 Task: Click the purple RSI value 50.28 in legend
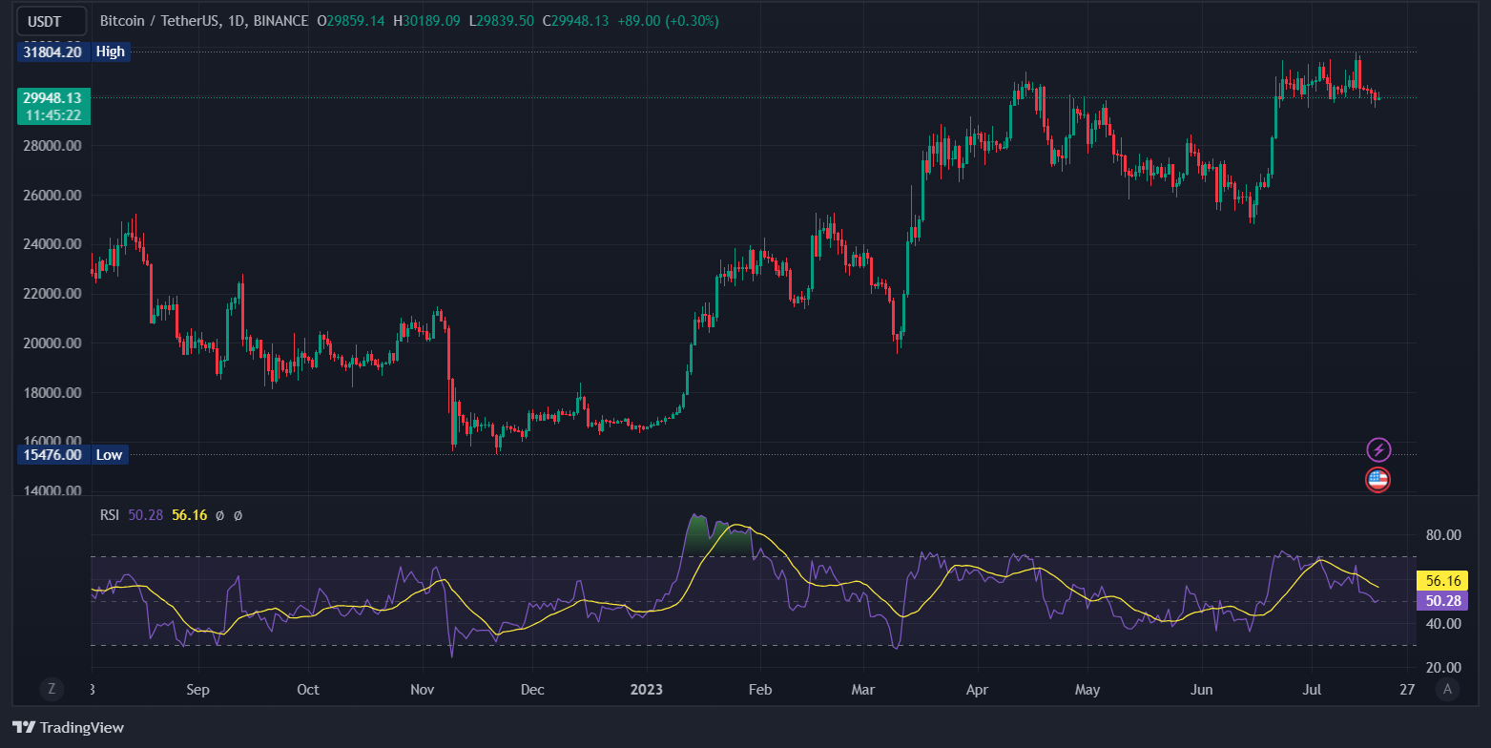[146, 515]
